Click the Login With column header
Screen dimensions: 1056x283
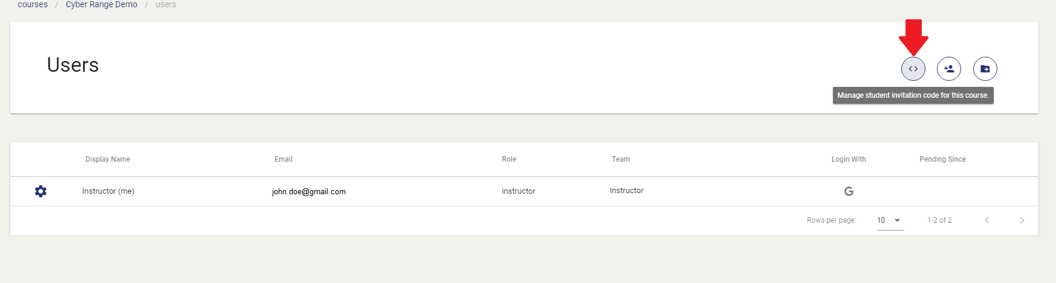click(x=849, y=159)
